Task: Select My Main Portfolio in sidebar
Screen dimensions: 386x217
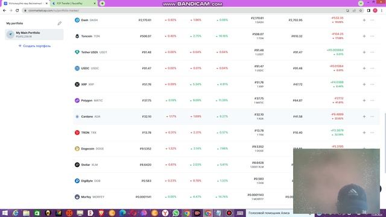Action: coord(34,34)
